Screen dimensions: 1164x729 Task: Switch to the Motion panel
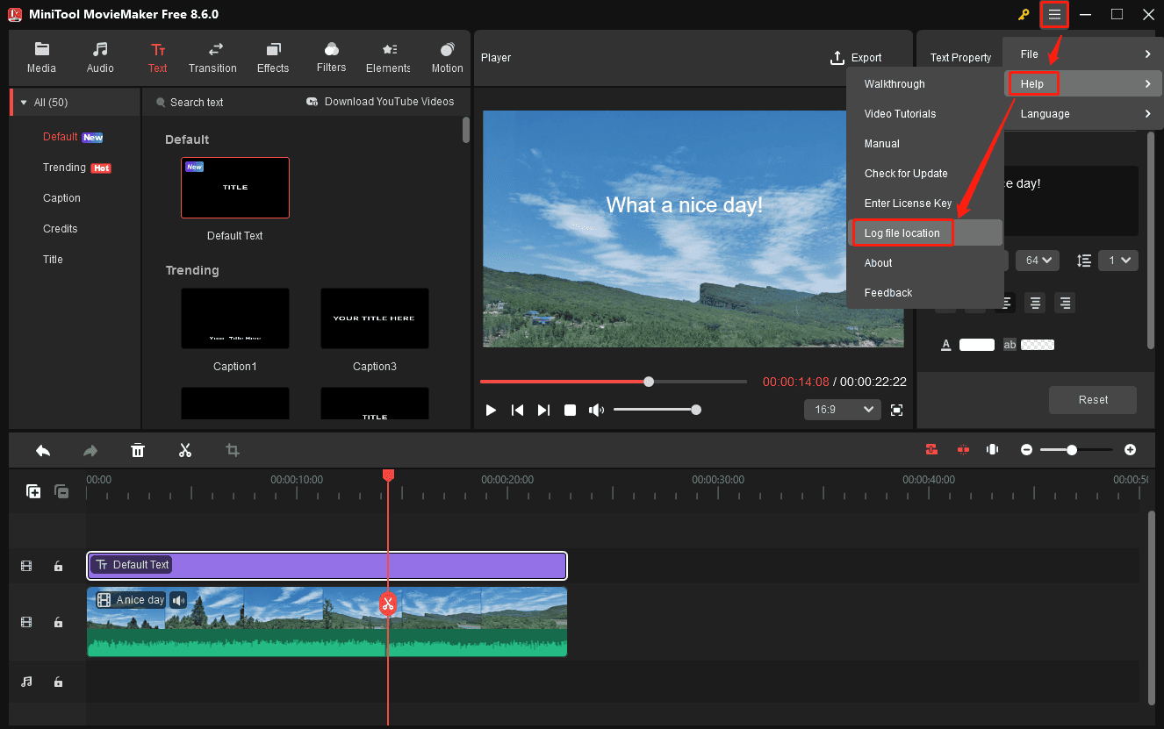(x=447, y=57)
